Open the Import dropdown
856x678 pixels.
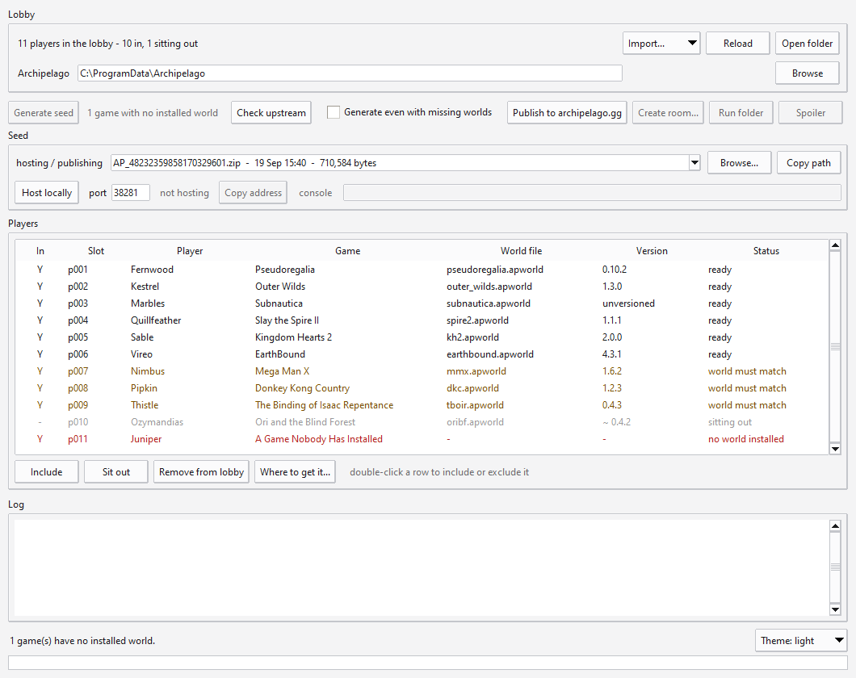661,44
